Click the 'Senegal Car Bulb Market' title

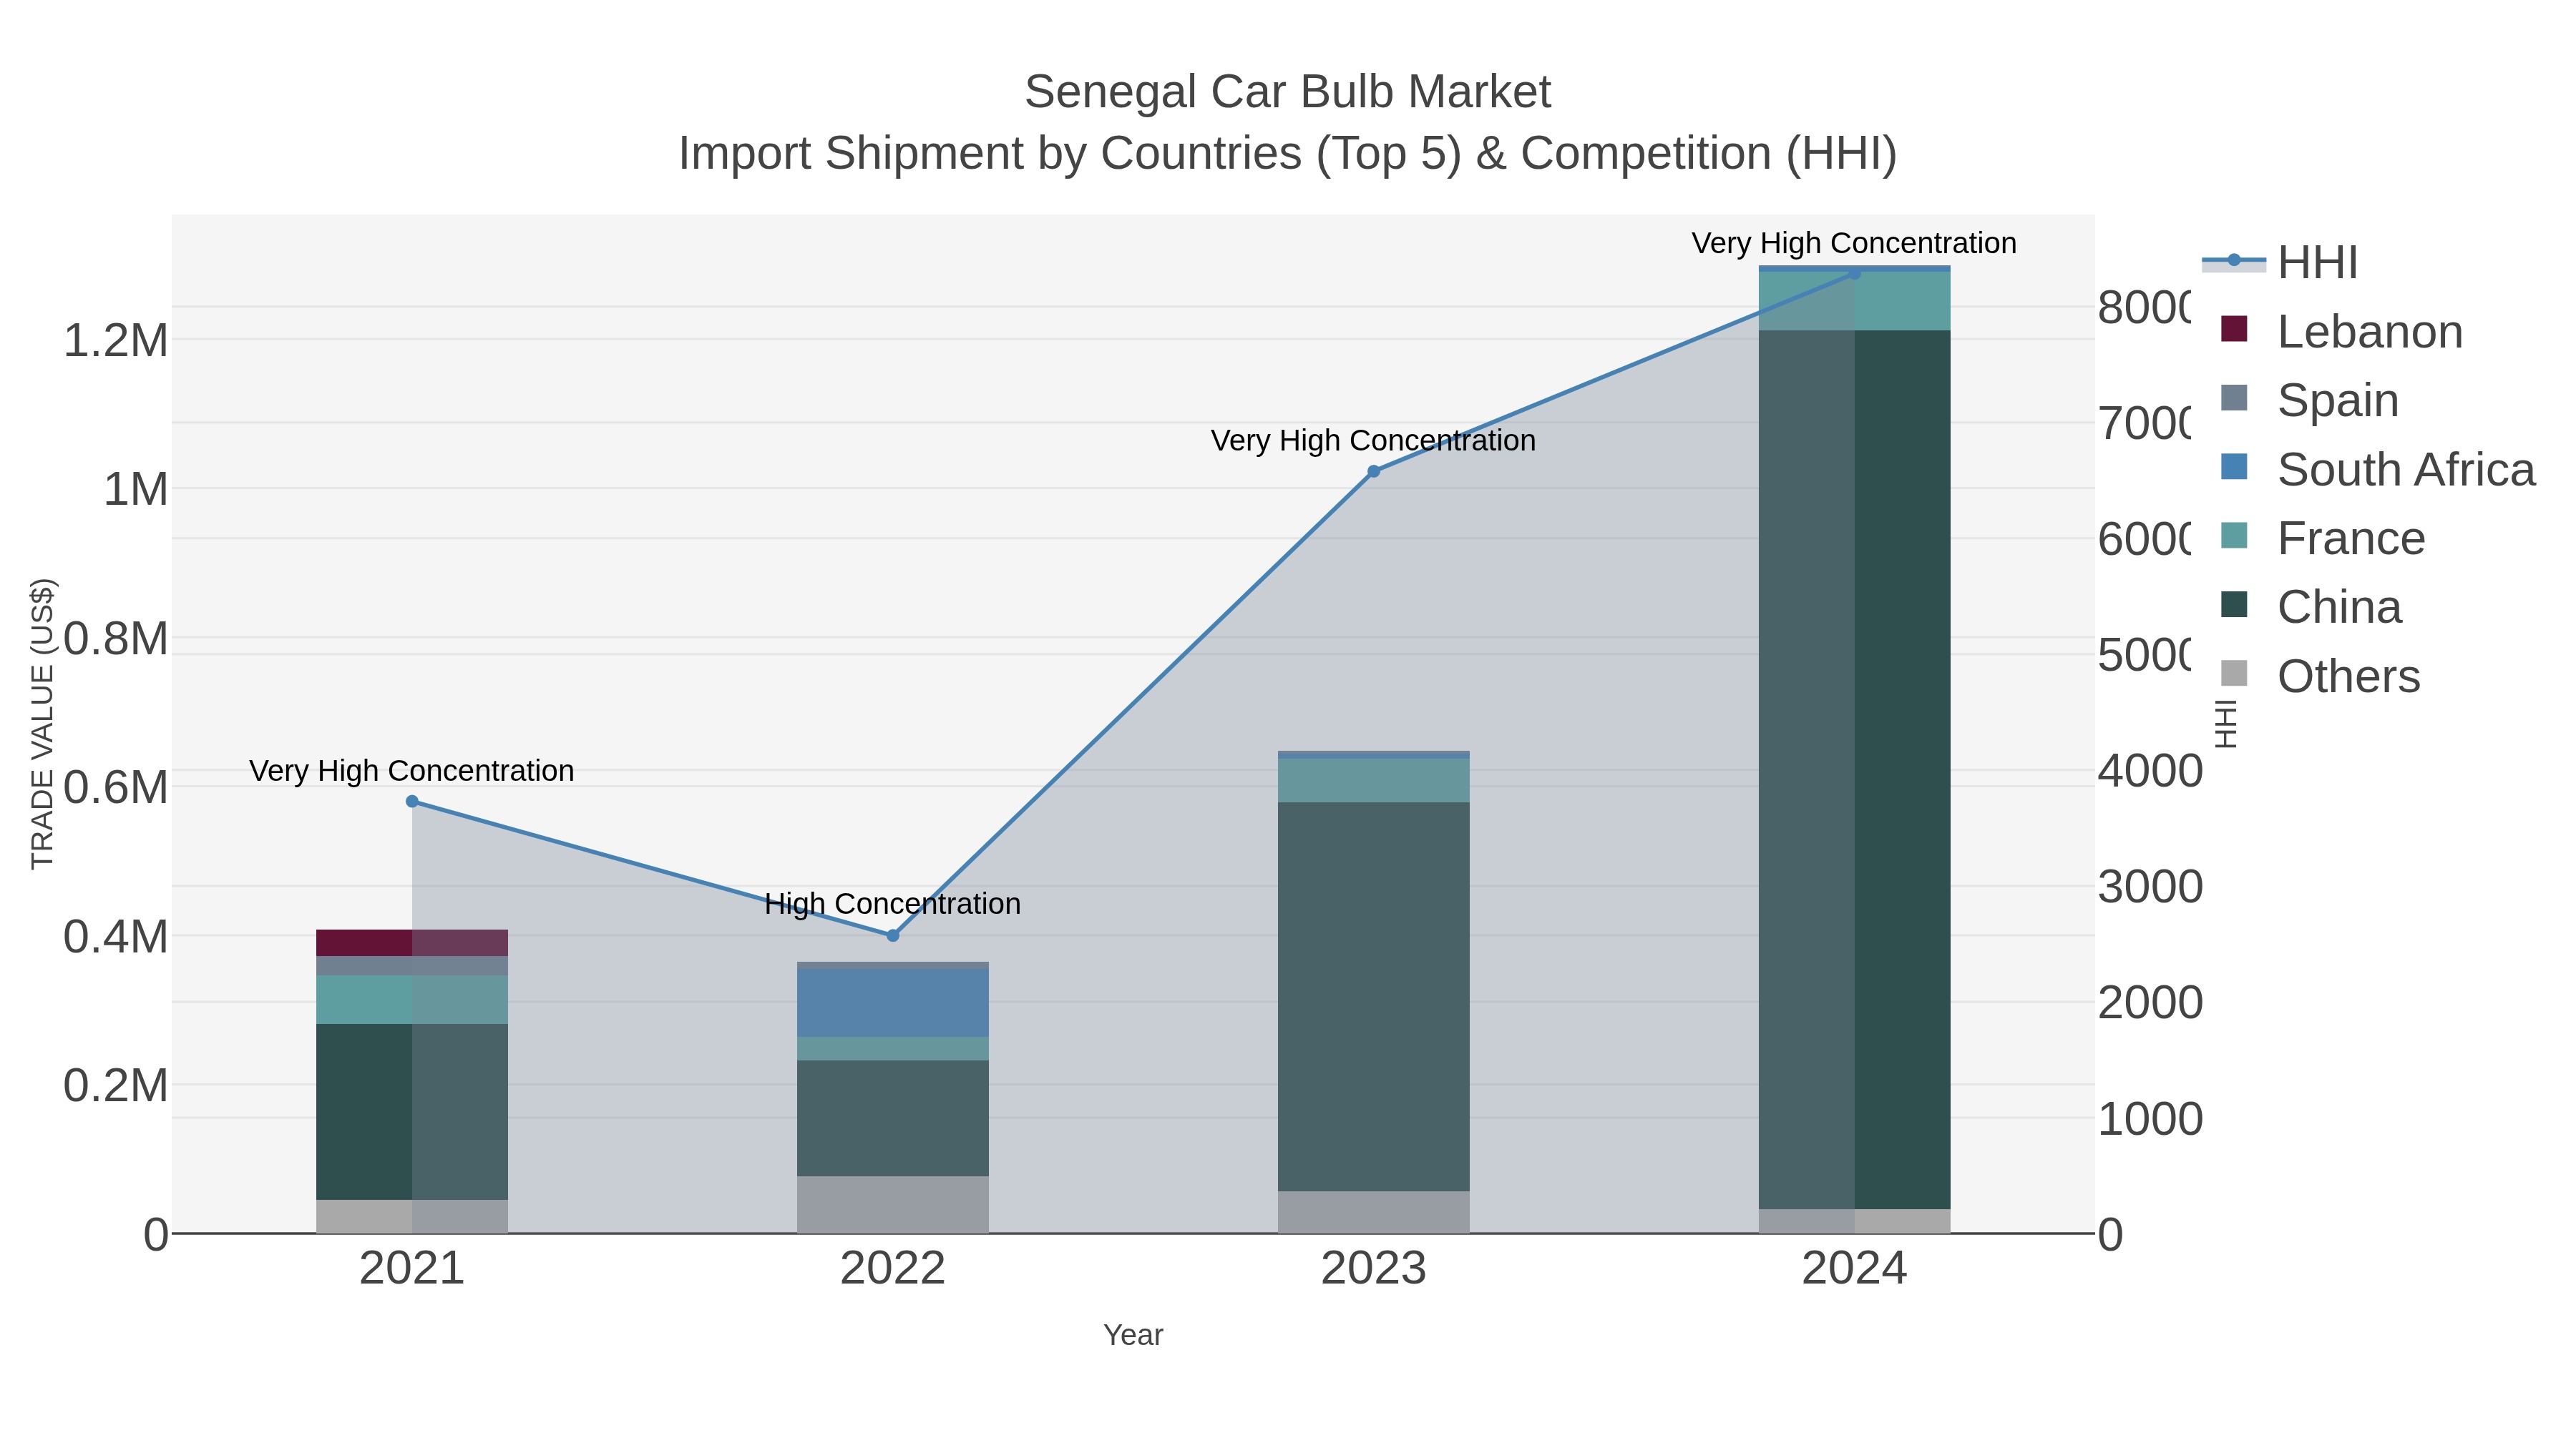click(1288, 92)
